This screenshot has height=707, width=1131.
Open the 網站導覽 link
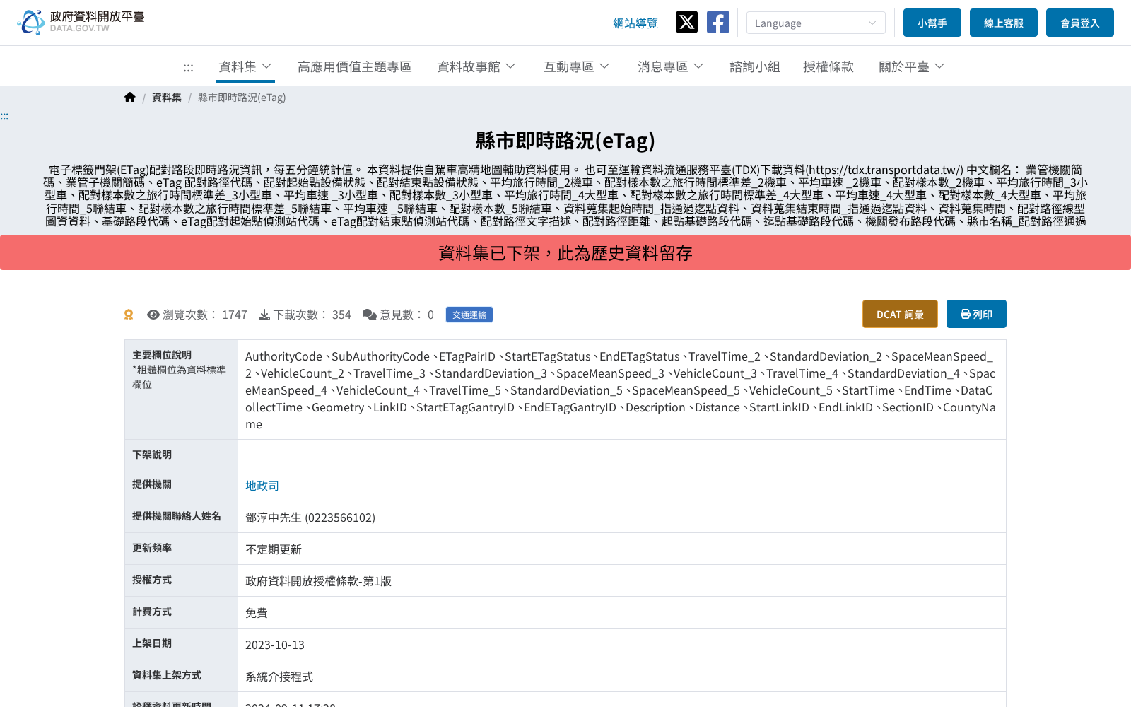(635, 23)
